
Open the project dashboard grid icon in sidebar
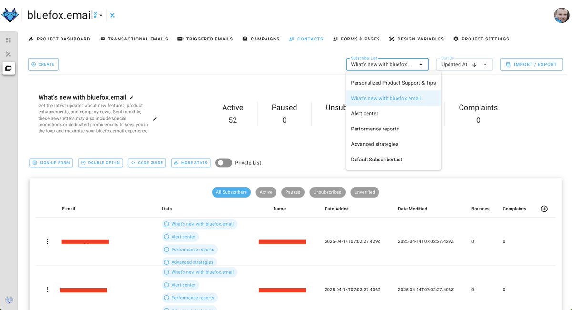8,40
